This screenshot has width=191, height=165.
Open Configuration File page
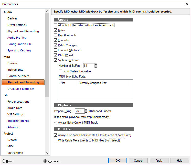pyautogui.click(x=19, y=44)
